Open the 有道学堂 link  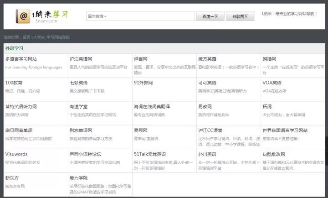(79, 107)
